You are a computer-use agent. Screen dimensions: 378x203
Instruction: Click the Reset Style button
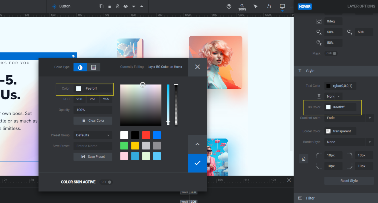(349, 181)
